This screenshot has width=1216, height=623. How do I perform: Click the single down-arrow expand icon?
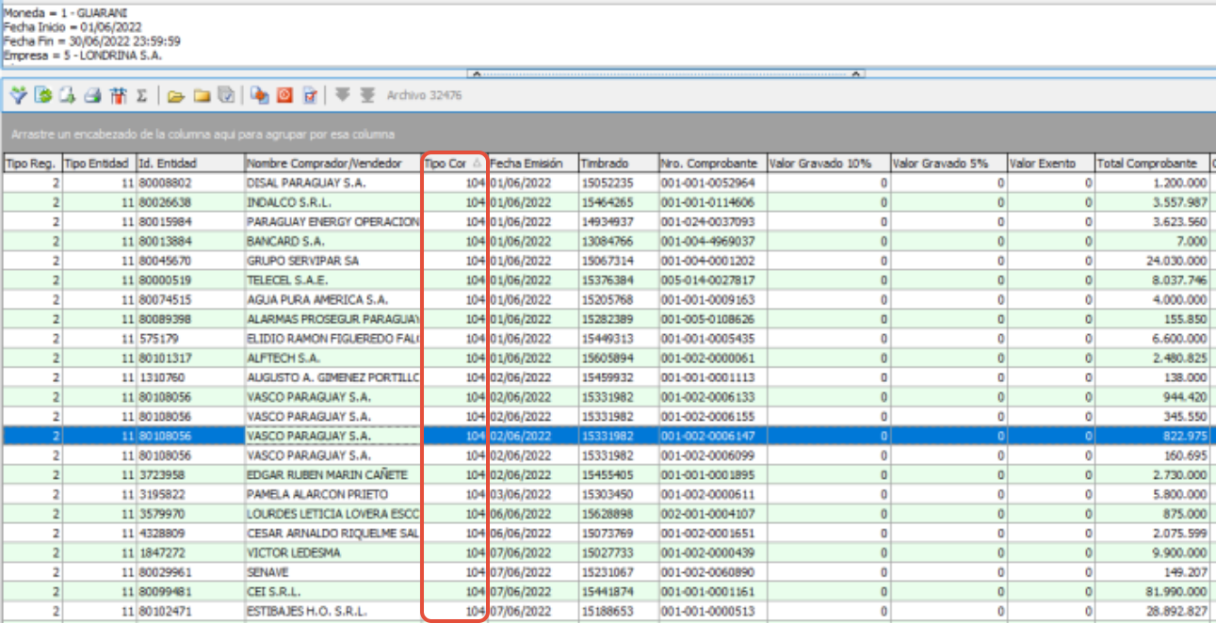(x=343, y=95)
